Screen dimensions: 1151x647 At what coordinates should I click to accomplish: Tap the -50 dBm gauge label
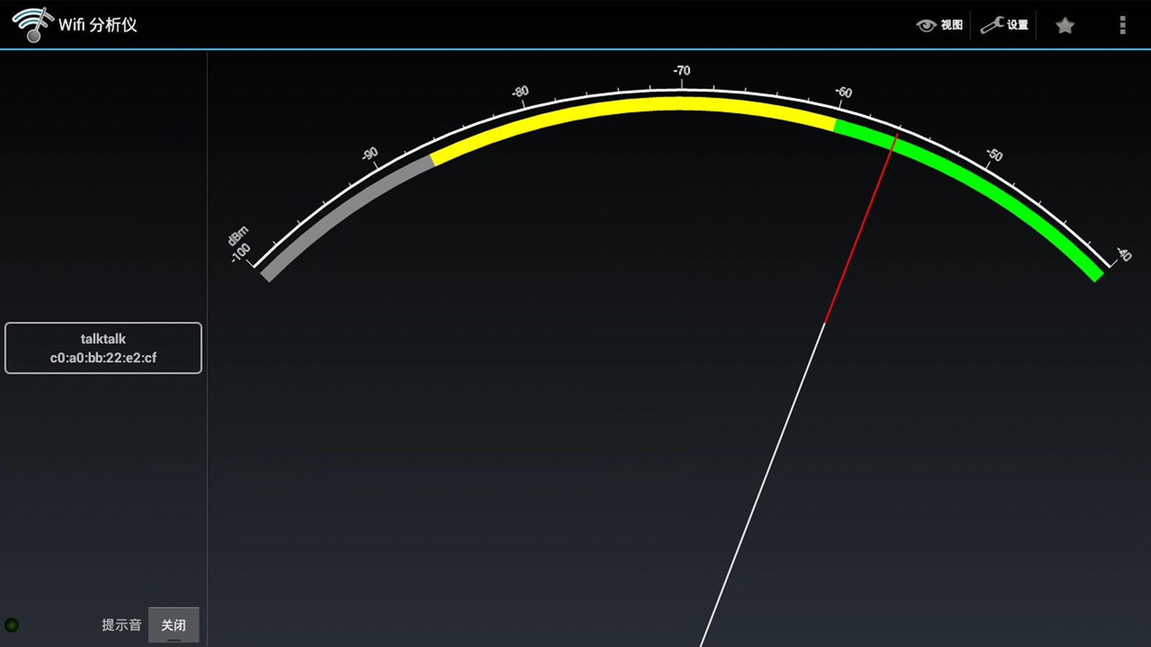[994, 155]
